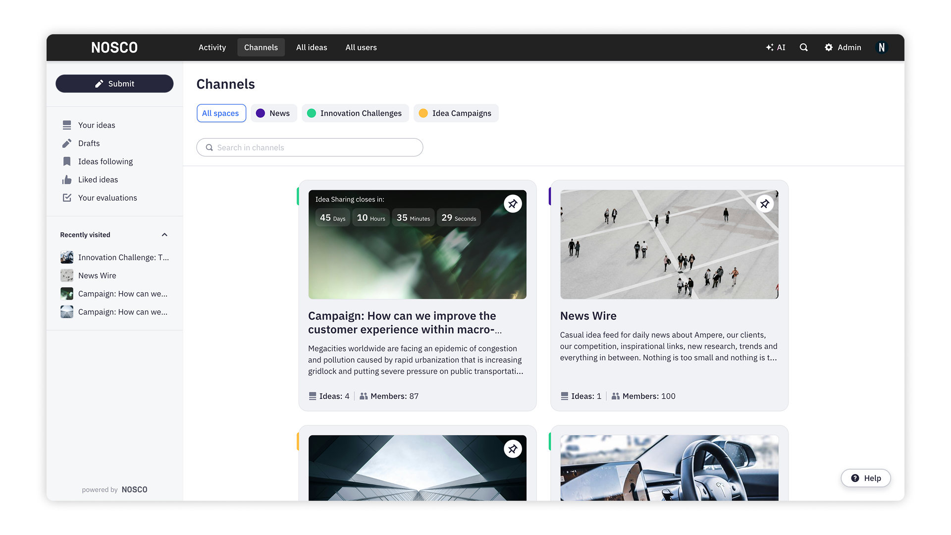Open the All ideas tab
951x535 pixels.
click(x=312, y=48)
